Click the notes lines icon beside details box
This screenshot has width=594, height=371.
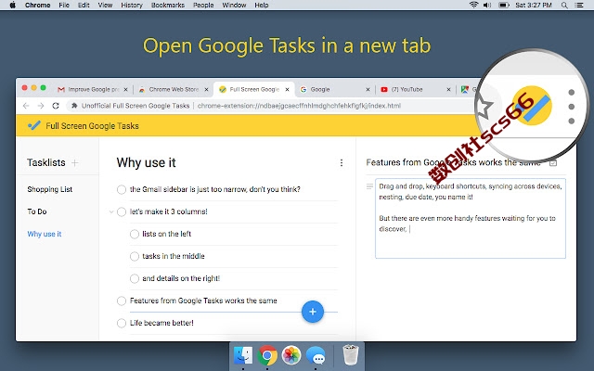[369, 186]
